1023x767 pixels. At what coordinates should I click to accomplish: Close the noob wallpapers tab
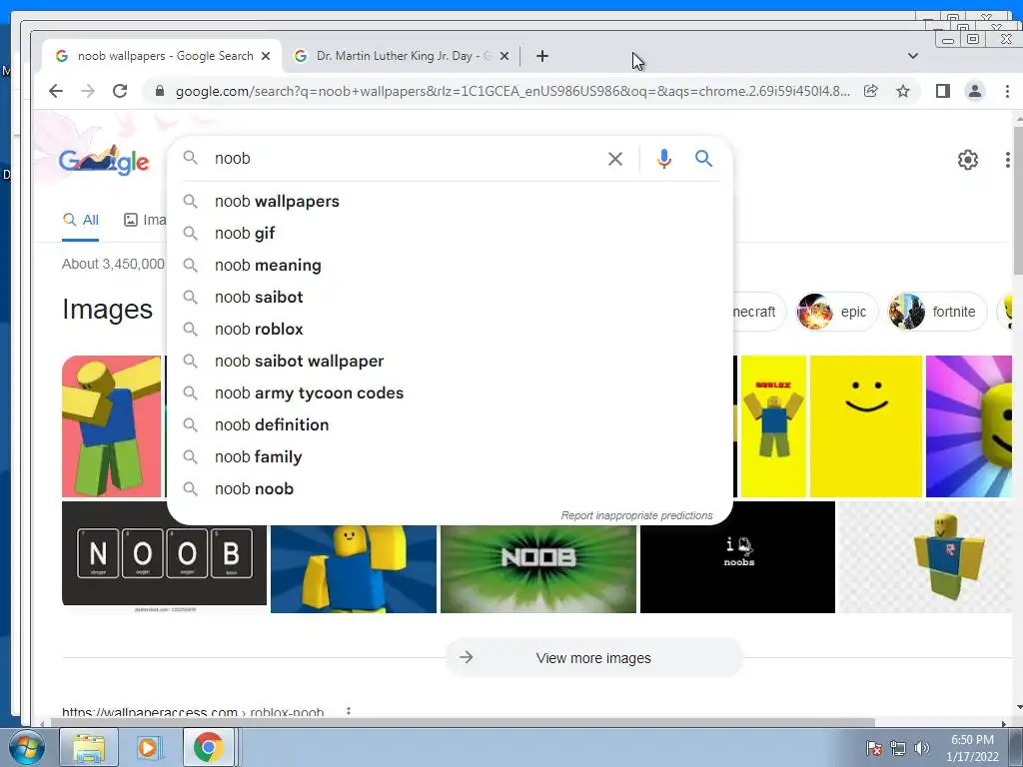click(266, 56)
